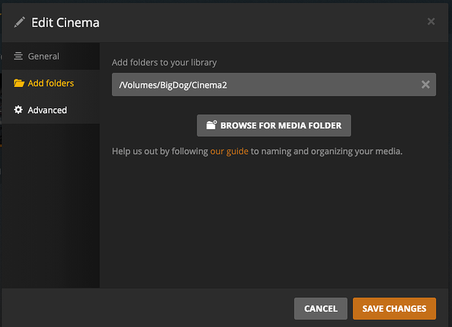Viewport: 452px width, 327px height.
Task: Open the General settings tab
Action: pyautogui.click(x=43, y=56)
